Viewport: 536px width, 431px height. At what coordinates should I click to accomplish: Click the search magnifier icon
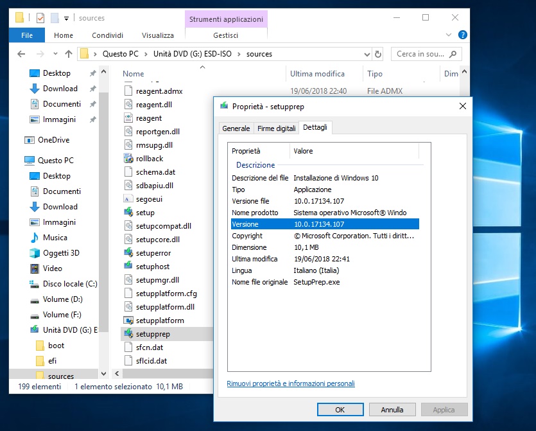click(453, 54)
